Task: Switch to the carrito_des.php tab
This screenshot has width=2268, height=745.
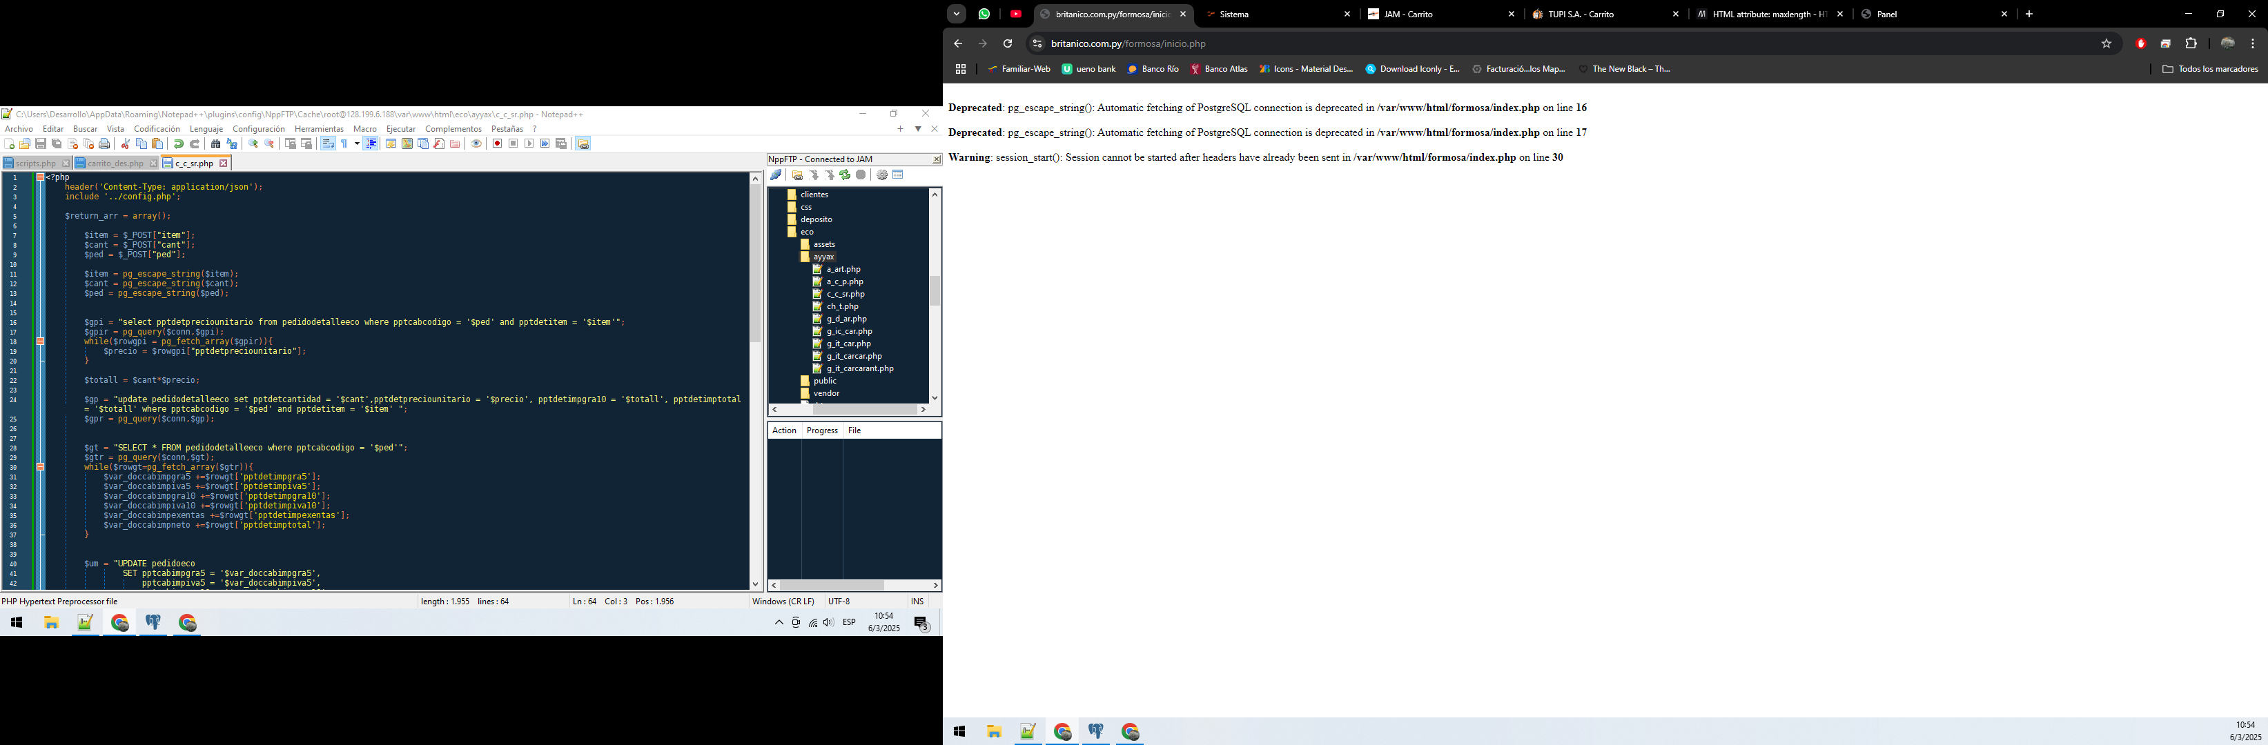Action: click(115, 163)
